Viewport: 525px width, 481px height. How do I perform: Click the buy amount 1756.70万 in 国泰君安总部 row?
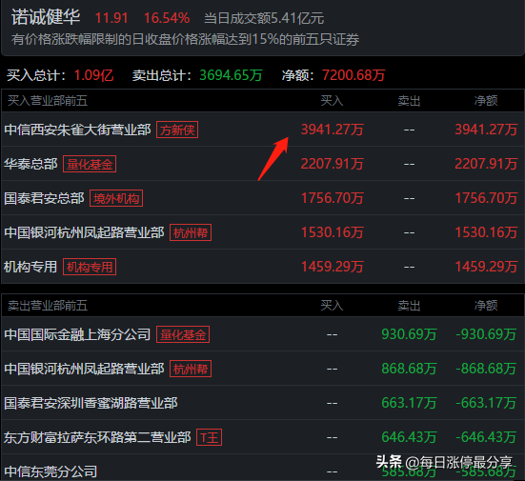click(332, 198)
